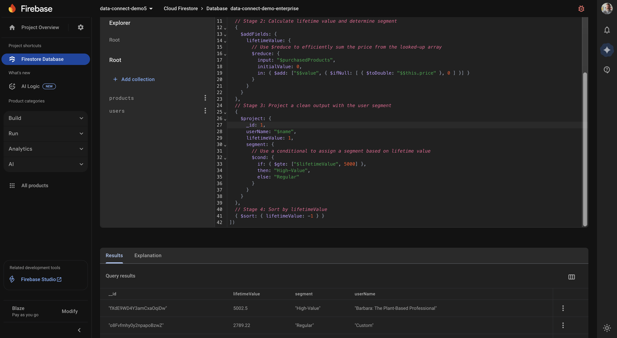Click the Barbara userName cell
Screen dimensions: 617x338
[x=395, y=308]
